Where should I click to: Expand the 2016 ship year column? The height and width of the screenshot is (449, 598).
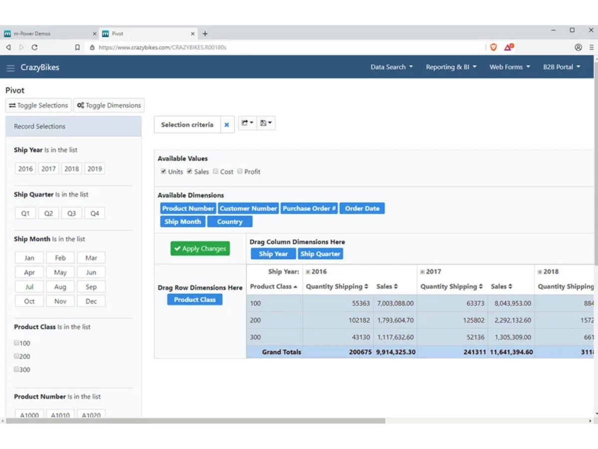pyautogui.click(x=308, y=272)
